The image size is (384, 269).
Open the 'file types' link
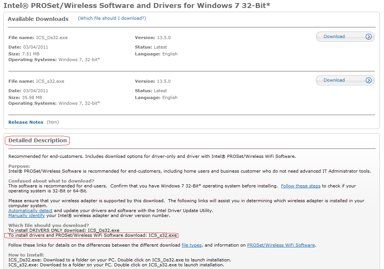point(192,245)
